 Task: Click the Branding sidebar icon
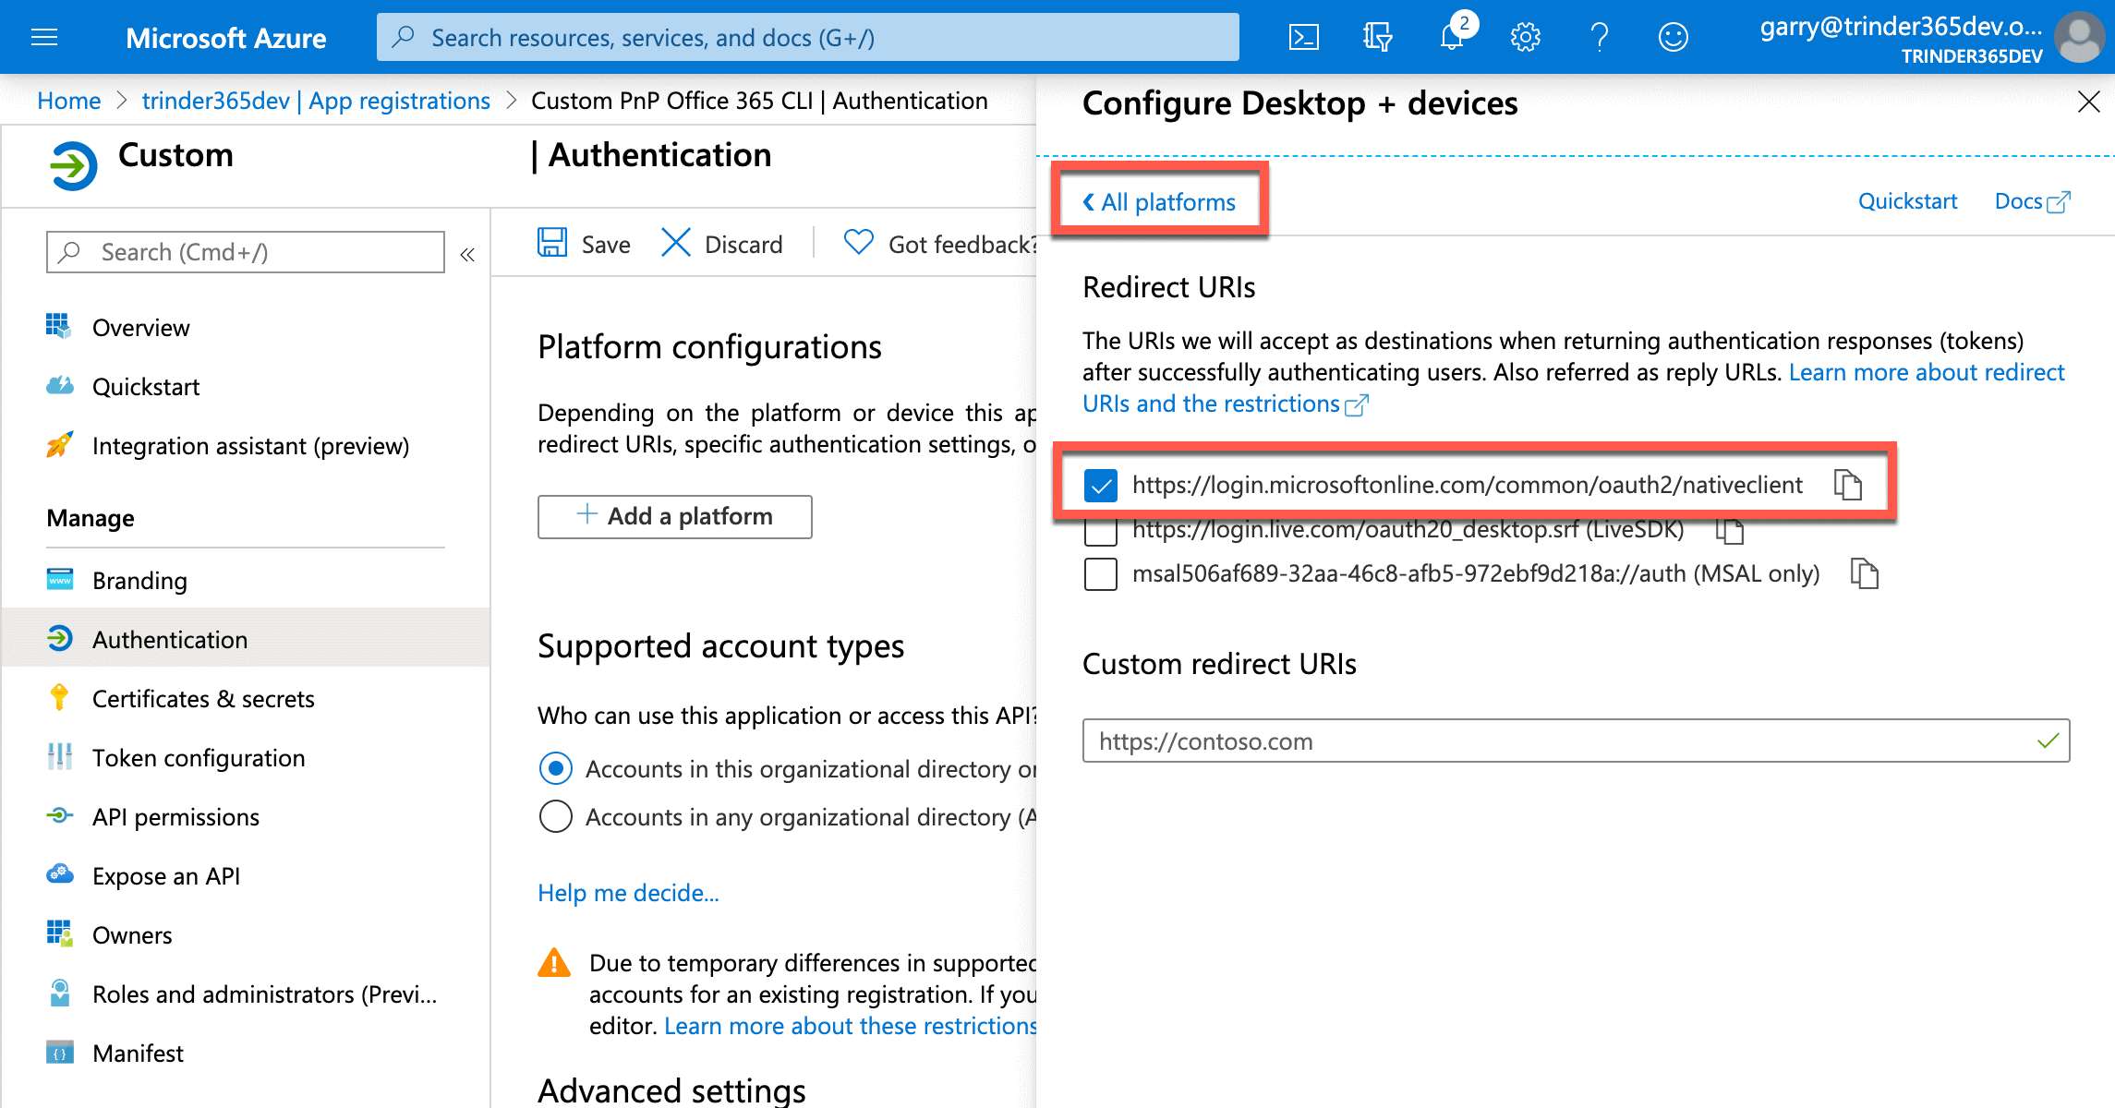coord(59,580)
